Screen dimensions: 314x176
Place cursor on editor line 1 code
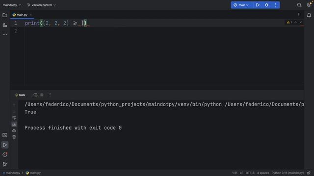coord(55,23)
